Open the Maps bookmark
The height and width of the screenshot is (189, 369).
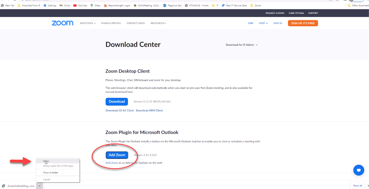coord(96,5)
